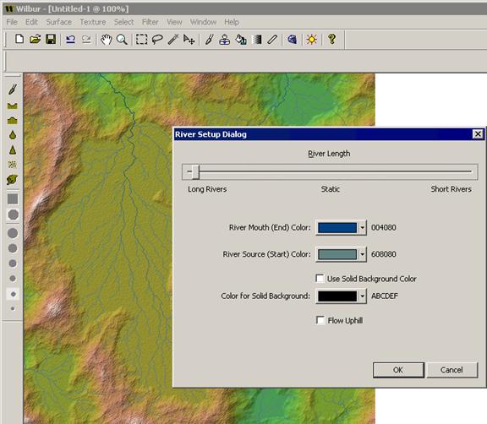
Task: Open the River Source (Start) Color dropdown
Action: point(362,254)
